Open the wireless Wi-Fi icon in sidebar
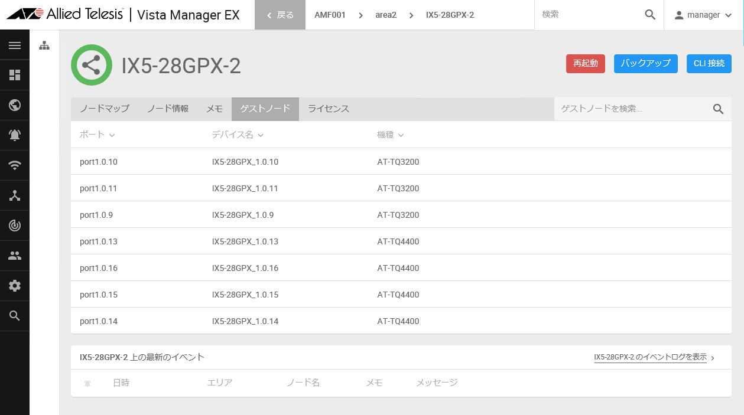 point(15,165)
